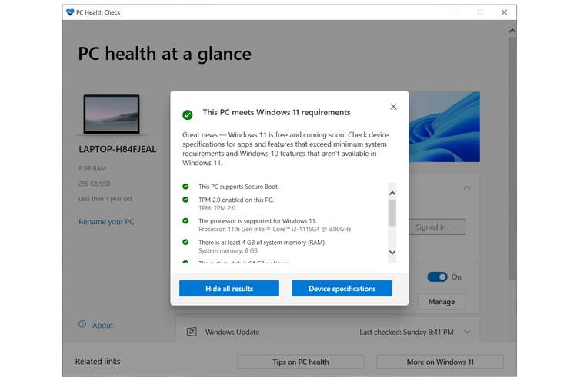The image size is (577, 384).
Task: Close the PC Health Check window
Action: tap(504, 12)
